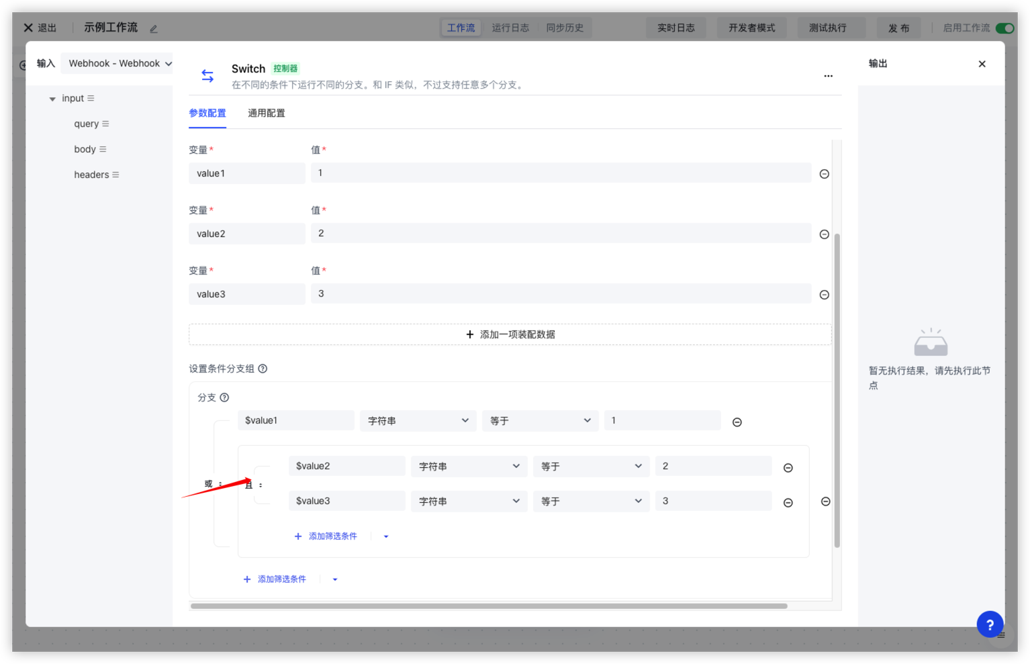Open the blue help question button
This screenshot has height=664, width=1030.
[990, 624]
